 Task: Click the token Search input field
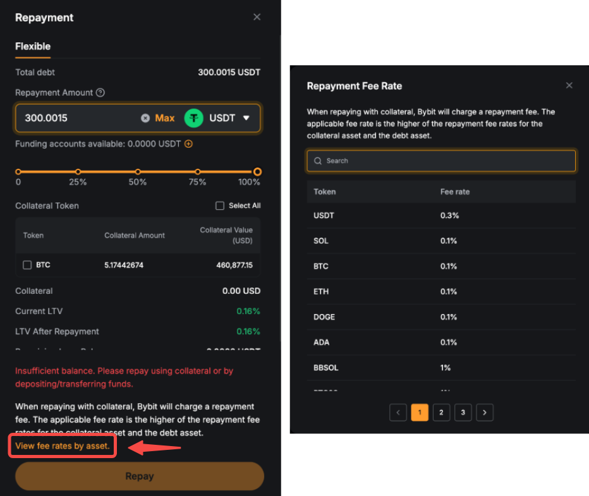point(442,161)
